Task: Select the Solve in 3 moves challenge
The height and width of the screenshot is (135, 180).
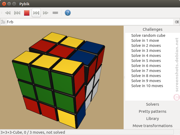Action: pos(146,51)
